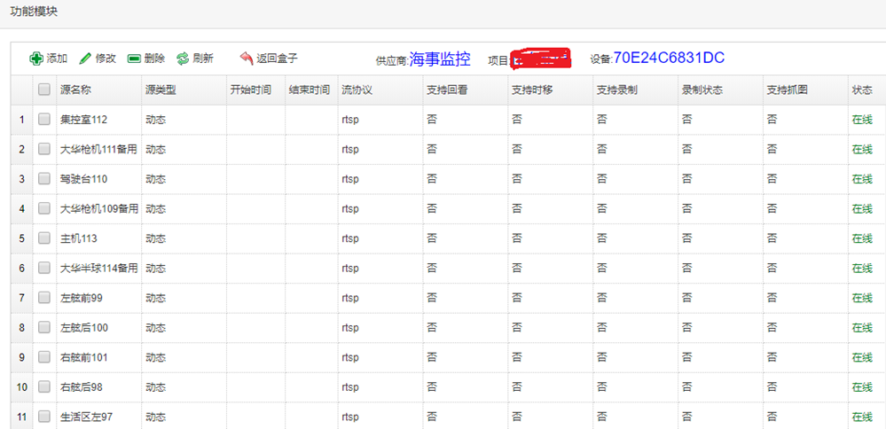The height and width of the screenshot is (429, 886).
Task: Toggle the select-all checkbox in the header
Action: pos(44,90)
